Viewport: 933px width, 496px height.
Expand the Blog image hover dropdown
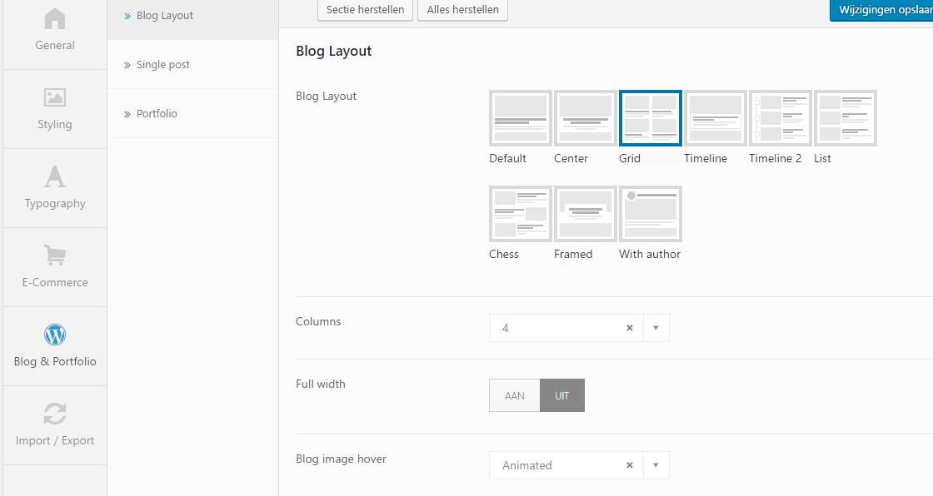coord(656,465)
